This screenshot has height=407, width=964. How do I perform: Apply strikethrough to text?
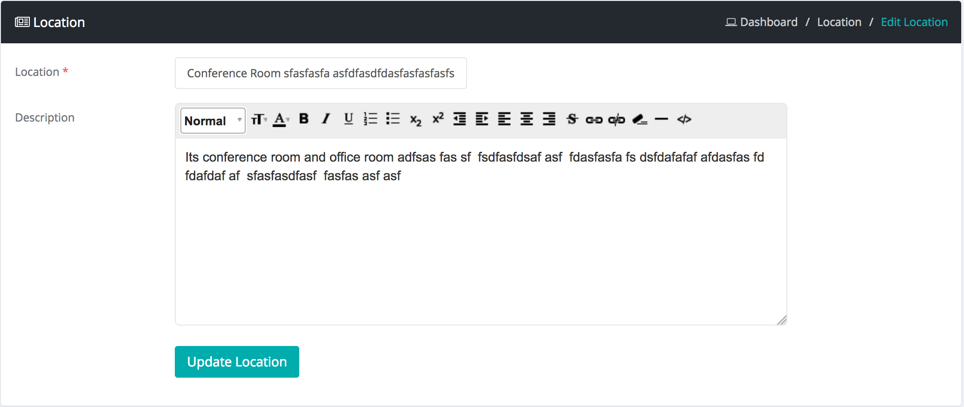[x=572, y=119]
